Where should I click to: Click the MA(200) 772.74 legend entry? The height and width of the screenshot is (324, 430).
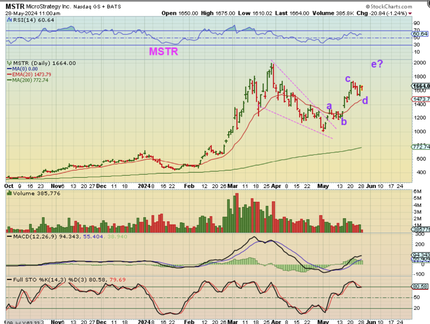coord(31,80)
